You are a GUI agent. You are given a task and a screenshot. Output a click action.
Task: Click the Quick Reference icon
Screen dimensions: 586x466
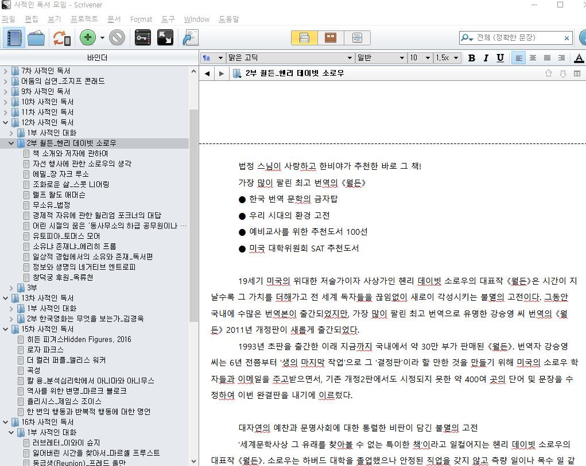pyautogui.click(x=191, y=38)
